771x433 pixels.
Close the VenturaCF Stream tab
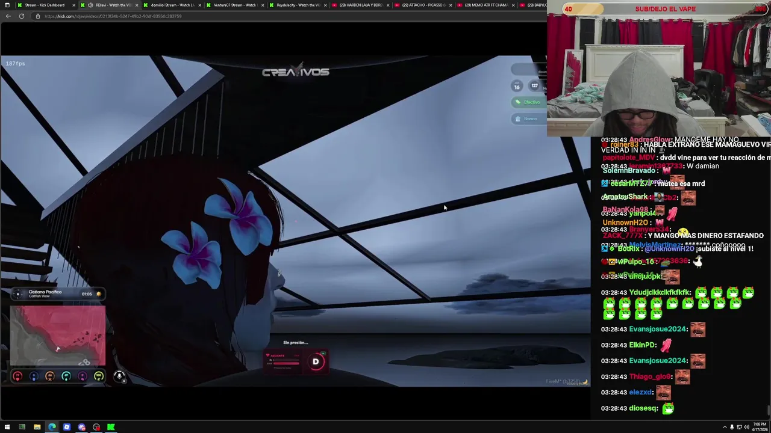[263, 5]
